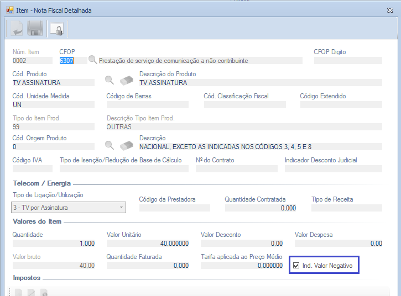The width and height of the screenshot is (401, 296).
Task: Click the window icon in title bar
Action: [9, 10]
